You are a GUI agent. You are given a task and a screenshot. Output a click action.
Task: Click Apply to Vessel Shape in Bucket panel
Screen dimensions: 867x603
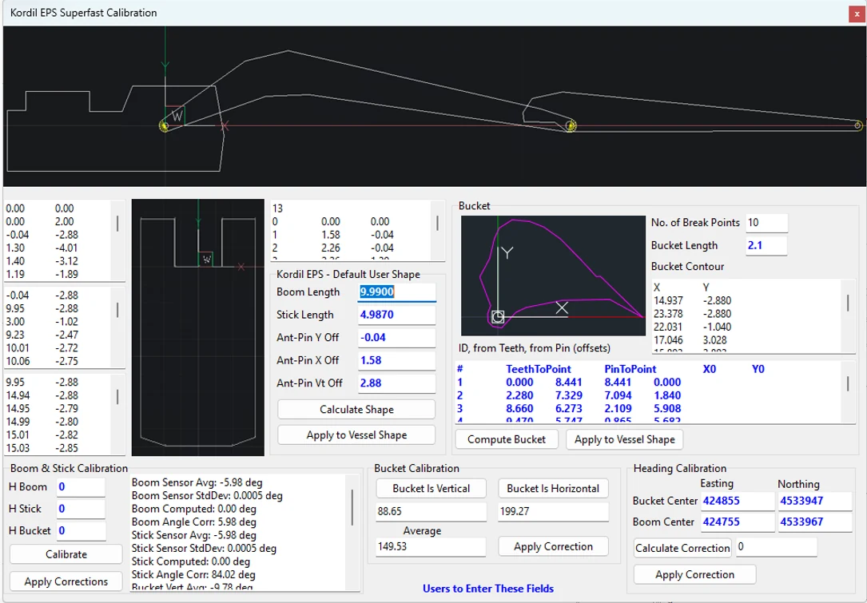tap(624, 439)
